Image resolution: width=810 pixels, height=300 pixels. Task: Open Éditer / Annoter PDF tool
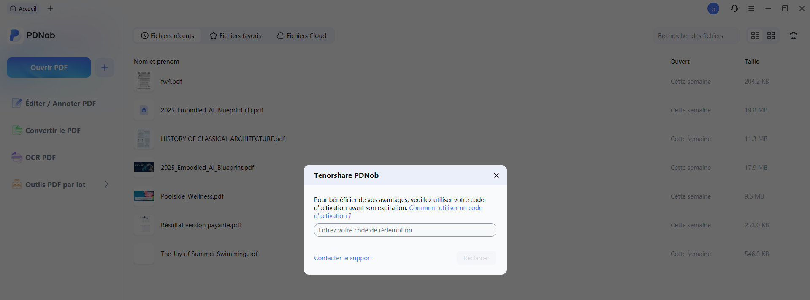click(x=54, y=104)
